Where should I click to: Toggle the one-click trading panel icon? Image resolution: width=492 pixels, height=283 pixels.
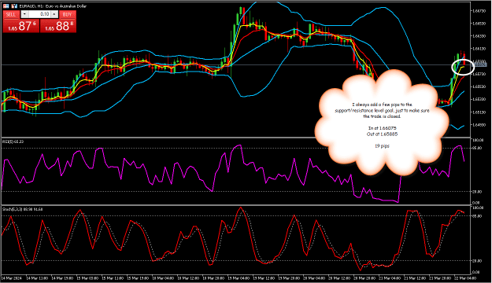tap(6, 6)
